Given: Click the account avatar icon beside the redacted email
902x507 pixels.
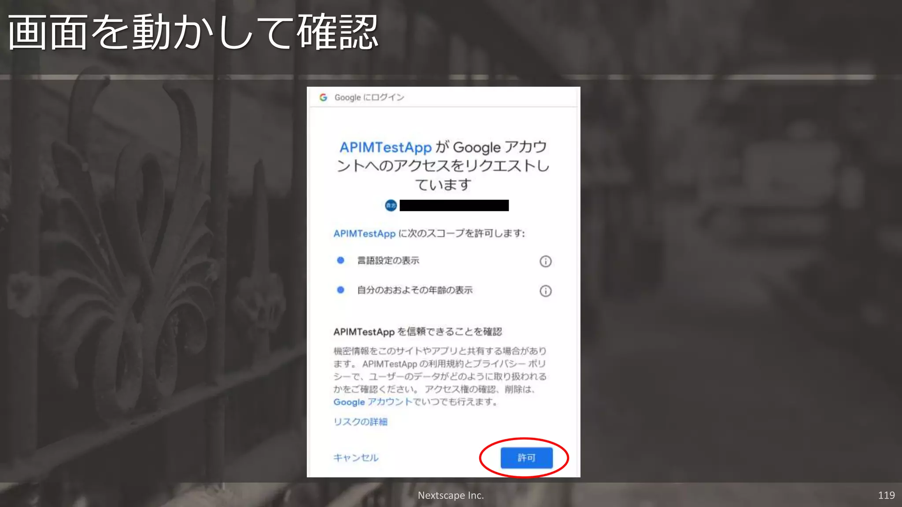Looking at the screenshot, I should click(391, 205).
